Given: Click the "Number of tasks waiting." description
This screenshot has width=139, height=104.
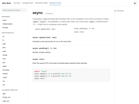Looking at the screenshot, I should click(x=41, y=52).
